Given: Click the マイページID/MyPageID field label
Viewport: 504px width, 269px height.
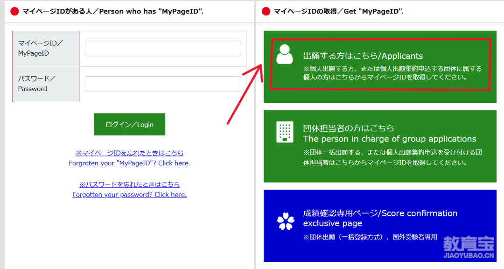Looking at the screenshot, I should point(40,48).
